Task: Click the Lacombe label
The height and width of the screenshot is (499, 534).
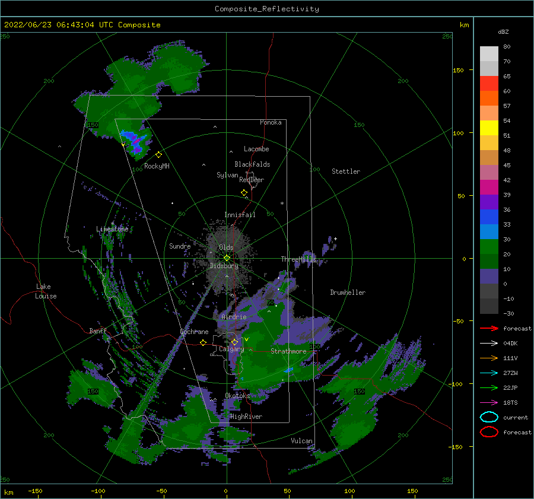Action: [x=256, y=149]
